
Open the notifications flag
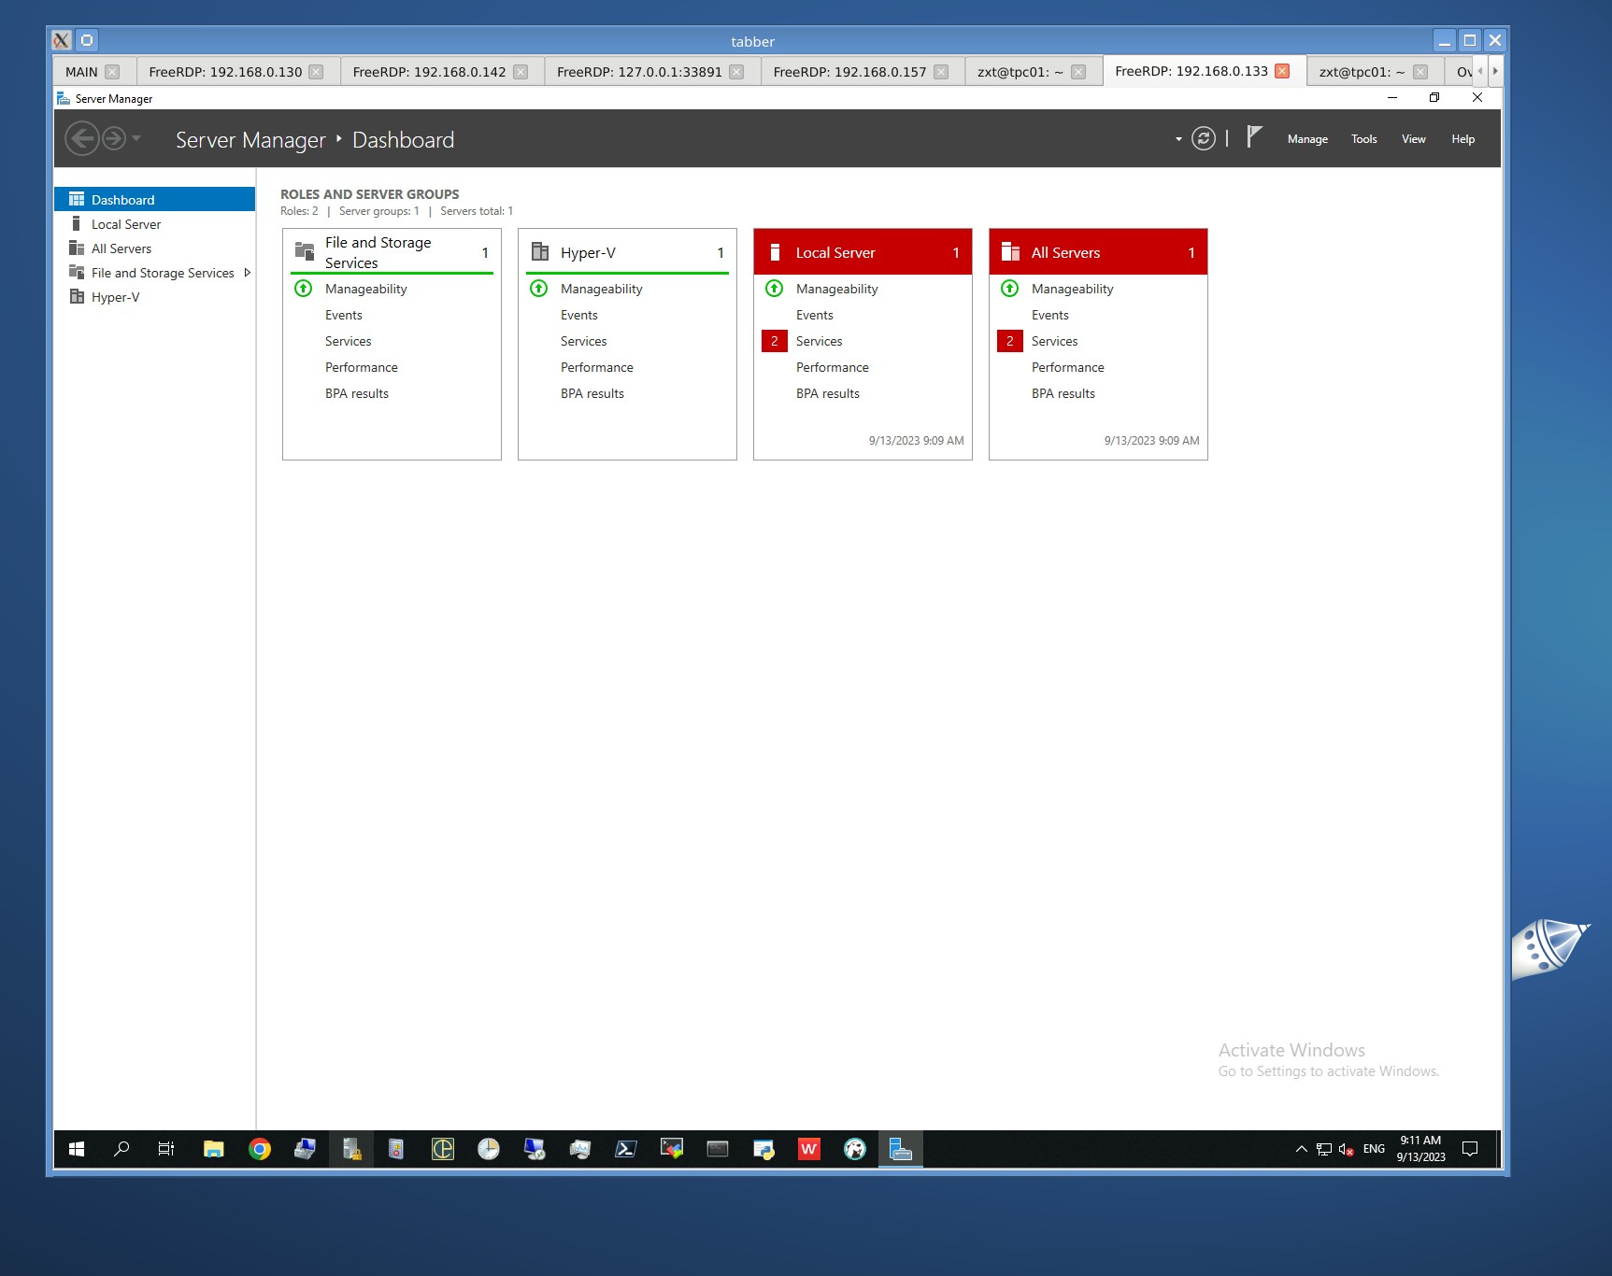(1254, 137)
